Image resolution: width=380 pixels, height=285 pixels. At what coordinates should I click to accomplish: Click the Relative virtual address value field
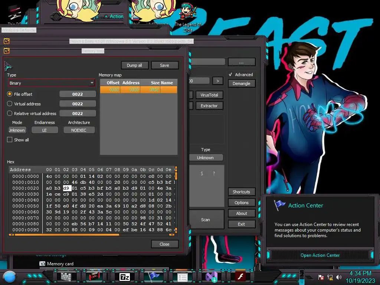click(x=78, y=114)
